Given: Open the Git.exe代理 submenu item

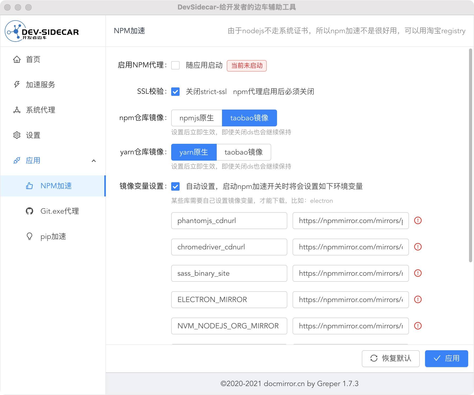Looking at the screenshot, I should tap(53, 211).
